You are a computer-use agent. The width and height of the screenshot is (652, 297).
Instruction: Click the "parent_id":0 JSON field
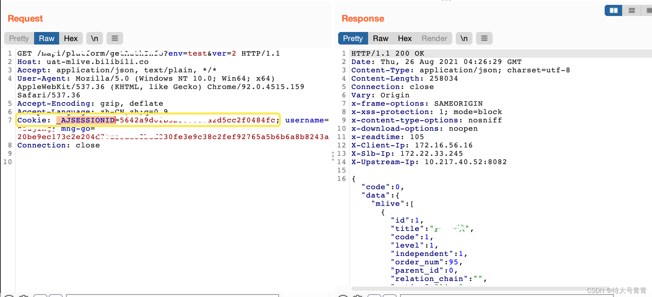[424, 271]
